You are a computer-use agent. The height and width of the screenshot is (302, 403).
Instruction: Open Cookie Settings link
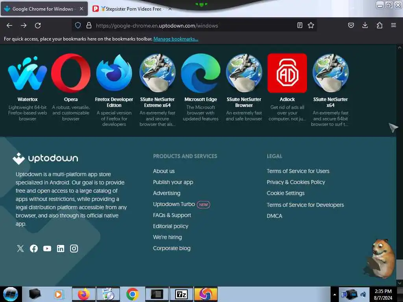click(286, 193)
